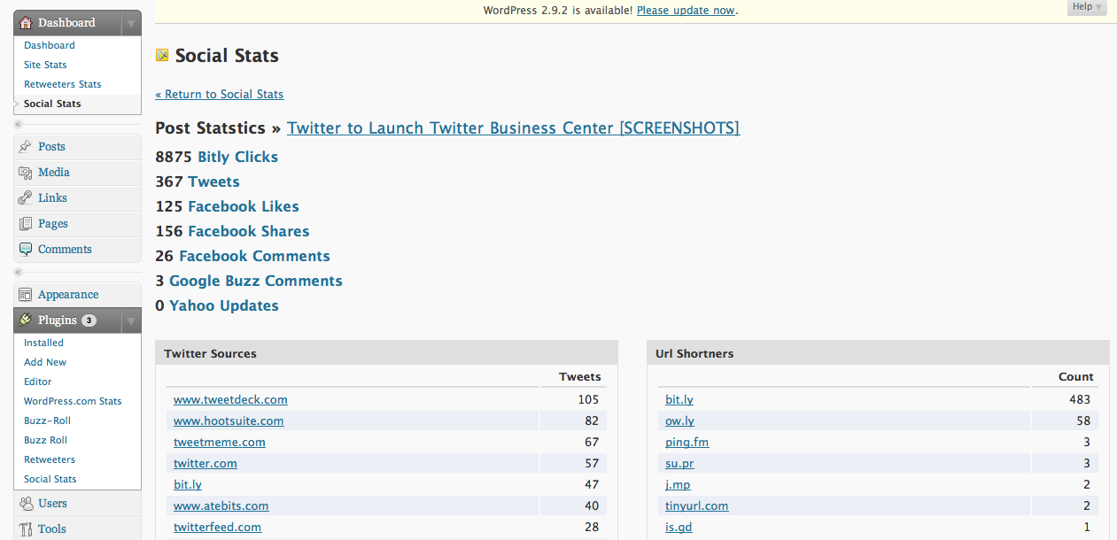1117x540 pixels.
Task: Click the ow.ly shortener link
Action: pos(679,420)
